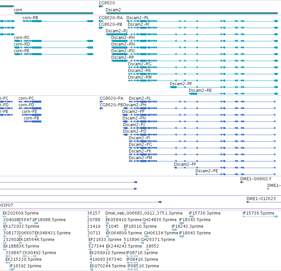The height and width of the screenshot is (271, 281).
Task: Open details for Dscam2-RG
Action: [140, 64]
